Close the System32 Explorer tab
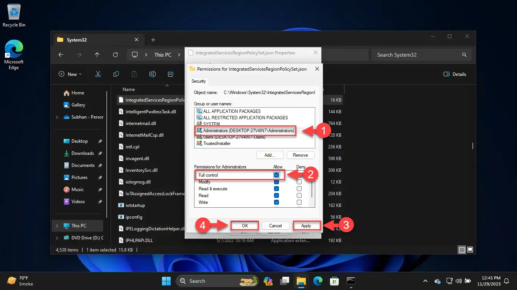This screenshot has height=290, width=517. [x=137, y=40]
